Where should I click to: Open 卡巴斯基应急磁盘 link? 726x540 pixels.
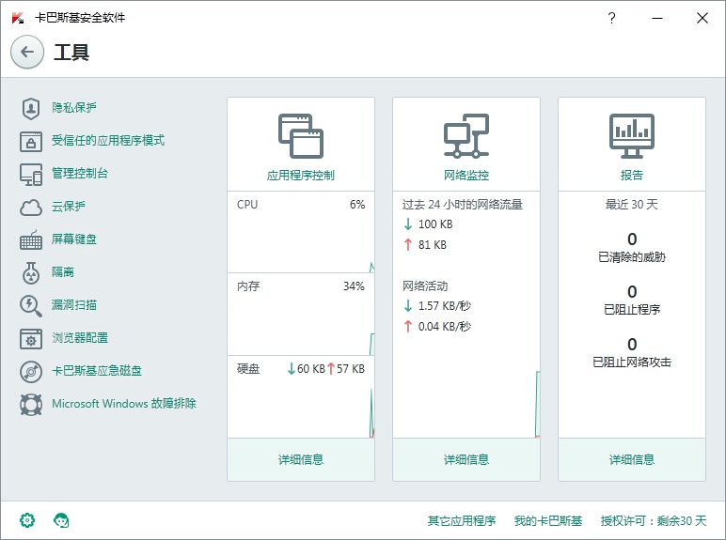point(97,370)
